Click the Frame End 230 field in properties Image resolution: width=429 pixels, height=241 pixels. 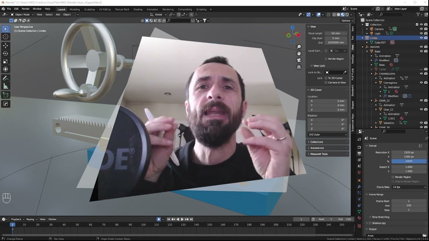coord(409,206)
